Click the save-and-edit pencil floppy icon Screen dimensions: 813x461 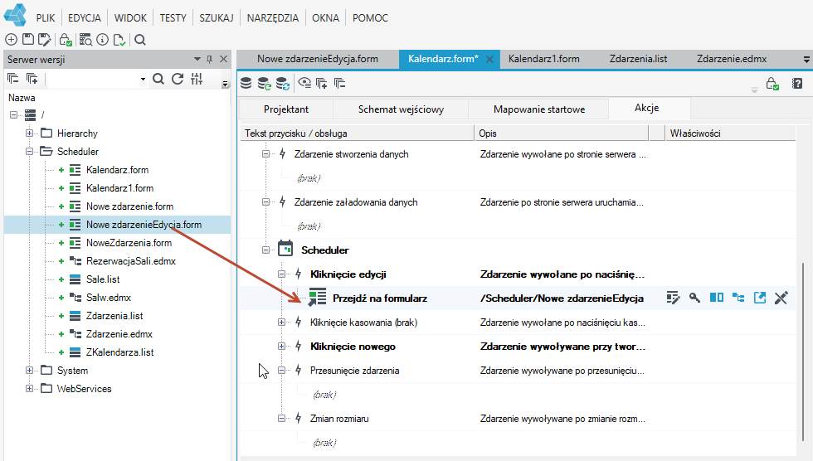(45, 39)
